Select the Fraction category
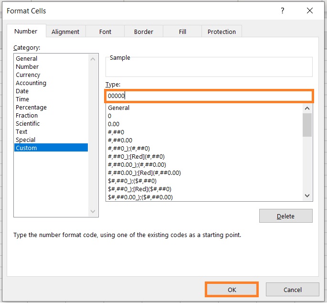This screenshot has height=303, width=327. click(51, 116)
